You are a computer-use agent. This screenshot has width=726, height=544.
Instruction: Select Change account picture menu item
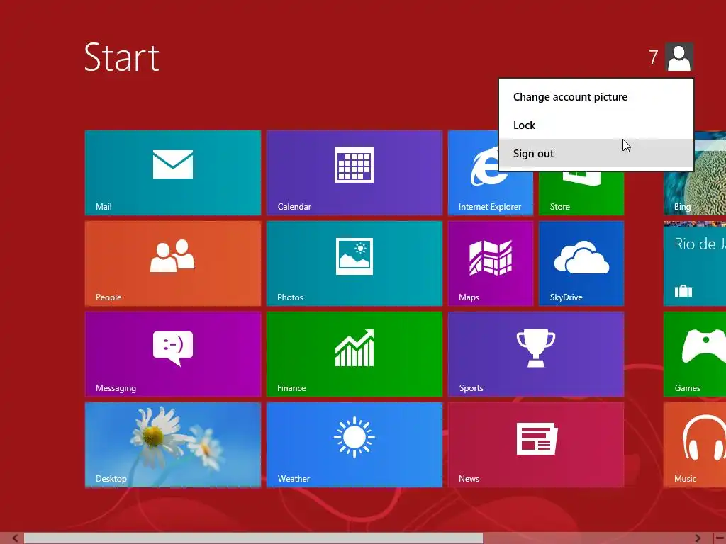tap(596, 96)
